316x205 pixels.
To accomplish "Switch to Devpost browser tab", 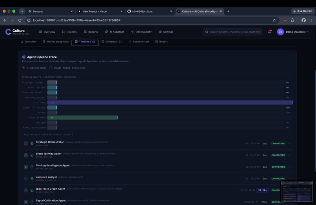I will 51,11.
